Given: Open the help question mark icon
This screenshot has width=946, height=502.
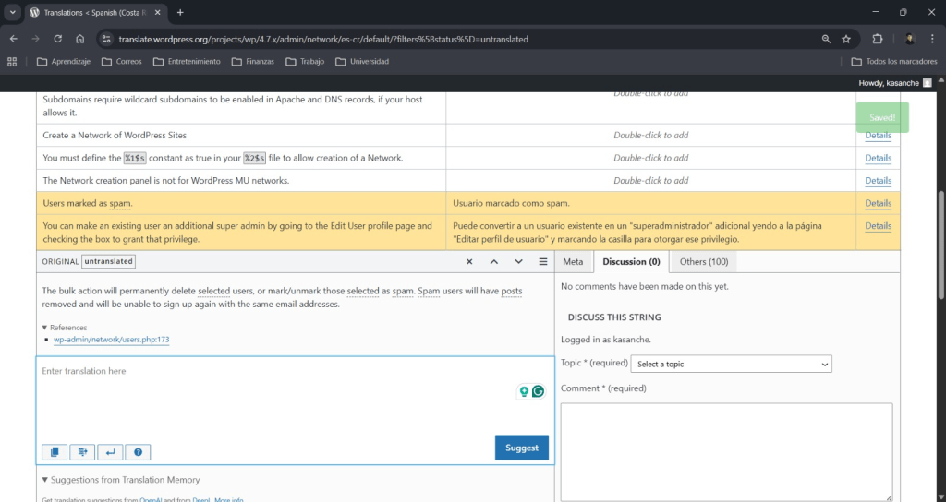Looking at the screenshot, I should (x=138, y=452).
